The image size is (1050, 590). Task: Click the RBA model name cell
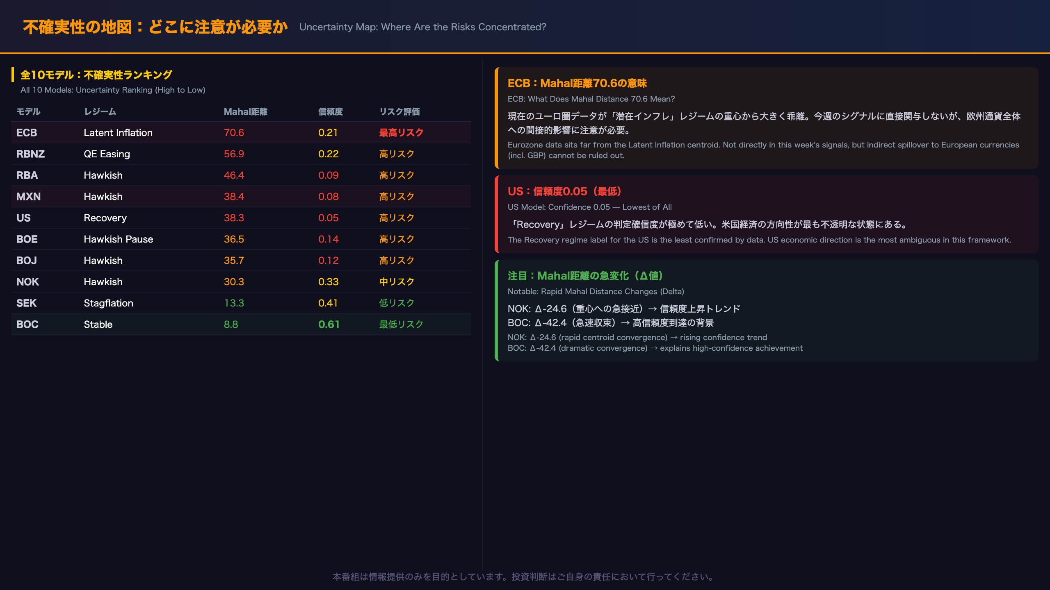(27, 175)
